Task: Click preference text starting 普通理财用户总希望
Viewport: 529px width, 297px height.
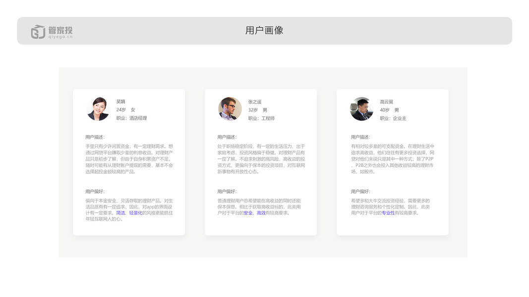Action: 259,207
